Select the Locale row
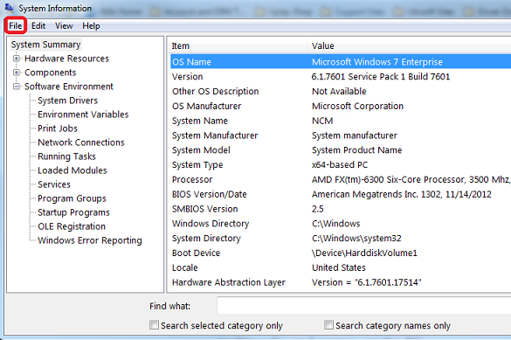Viewport: 511px width, 340px height. [x=341, y=267]
